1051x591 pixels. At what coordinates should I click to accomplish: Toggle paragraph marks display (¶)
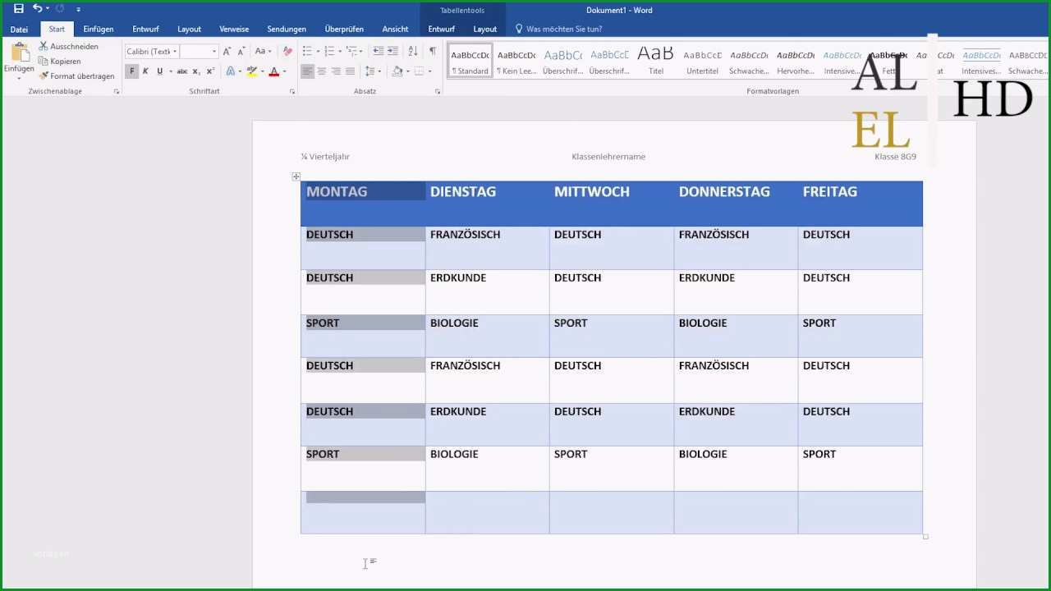click(433, 51)
